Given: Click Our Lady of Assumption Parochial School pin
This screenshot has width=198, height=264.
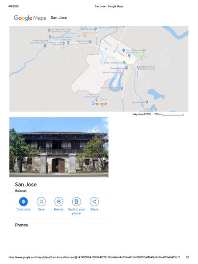Looking at the screenshot, I should pyautogui.click(x=122, y=88).
